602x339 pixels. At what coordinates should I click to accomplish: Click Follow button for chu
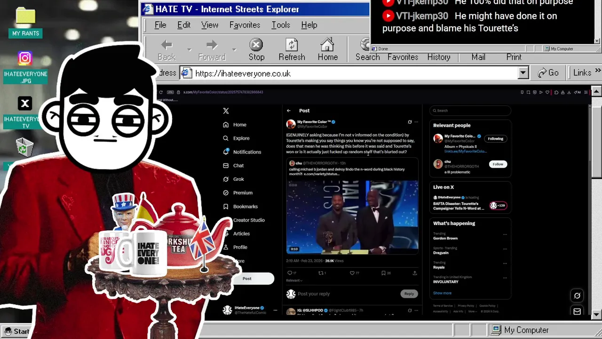[x=498, y=164]
